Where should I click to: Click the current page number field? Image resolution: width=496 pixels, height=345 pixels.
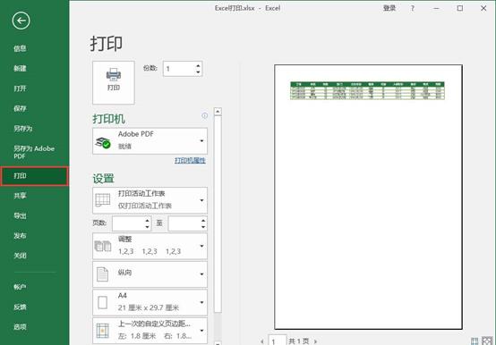click(278, 341)
